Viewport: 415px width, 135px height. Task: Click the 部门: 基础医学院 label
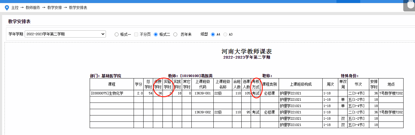[106, 76]
